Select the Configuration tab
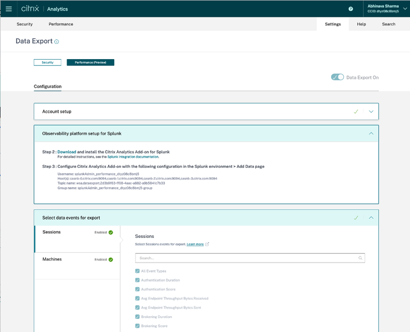This screenshot has width=410, height=332. tap(48, 86)
